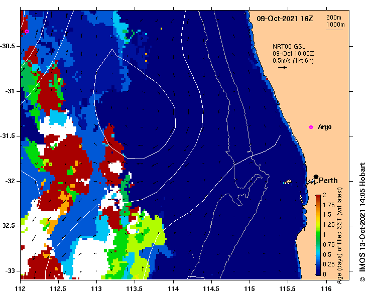Click the 114 longitude axis label

173,288
